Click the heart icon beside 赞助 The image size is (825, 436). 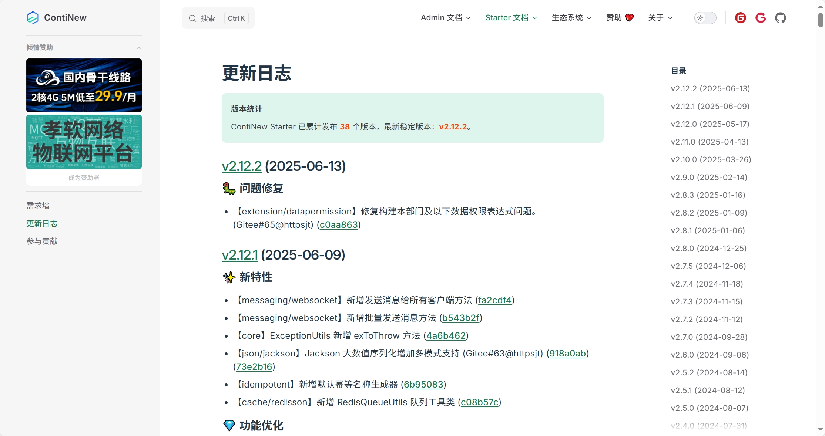(629, 18)
